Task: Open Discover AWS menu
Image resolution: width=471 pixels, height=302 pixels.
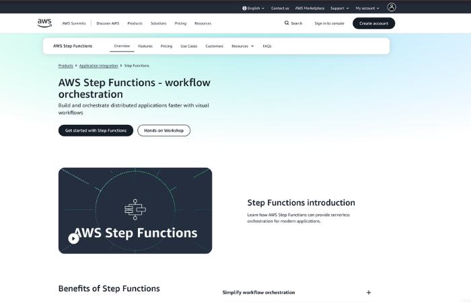Action: click(x=108, y=23)
